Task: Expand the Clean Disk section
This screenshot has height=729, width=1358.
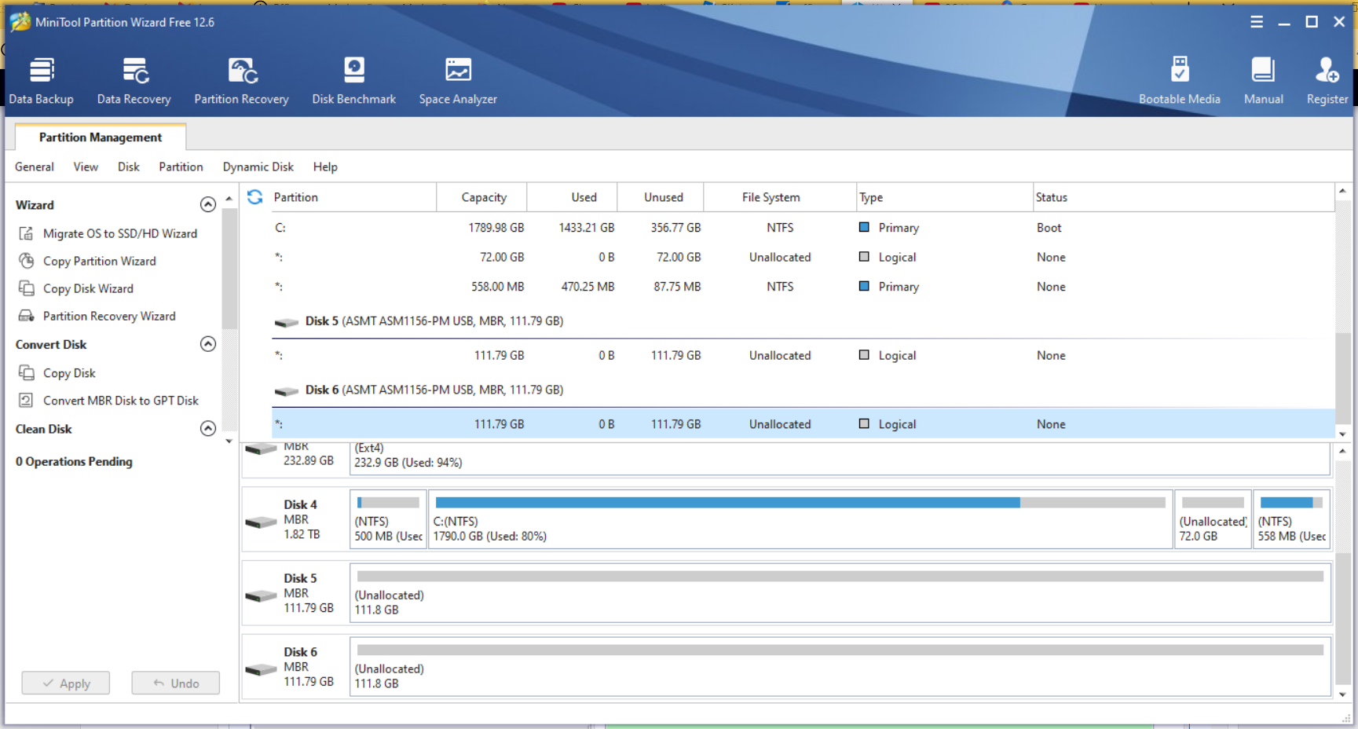Action: point(208,429)
